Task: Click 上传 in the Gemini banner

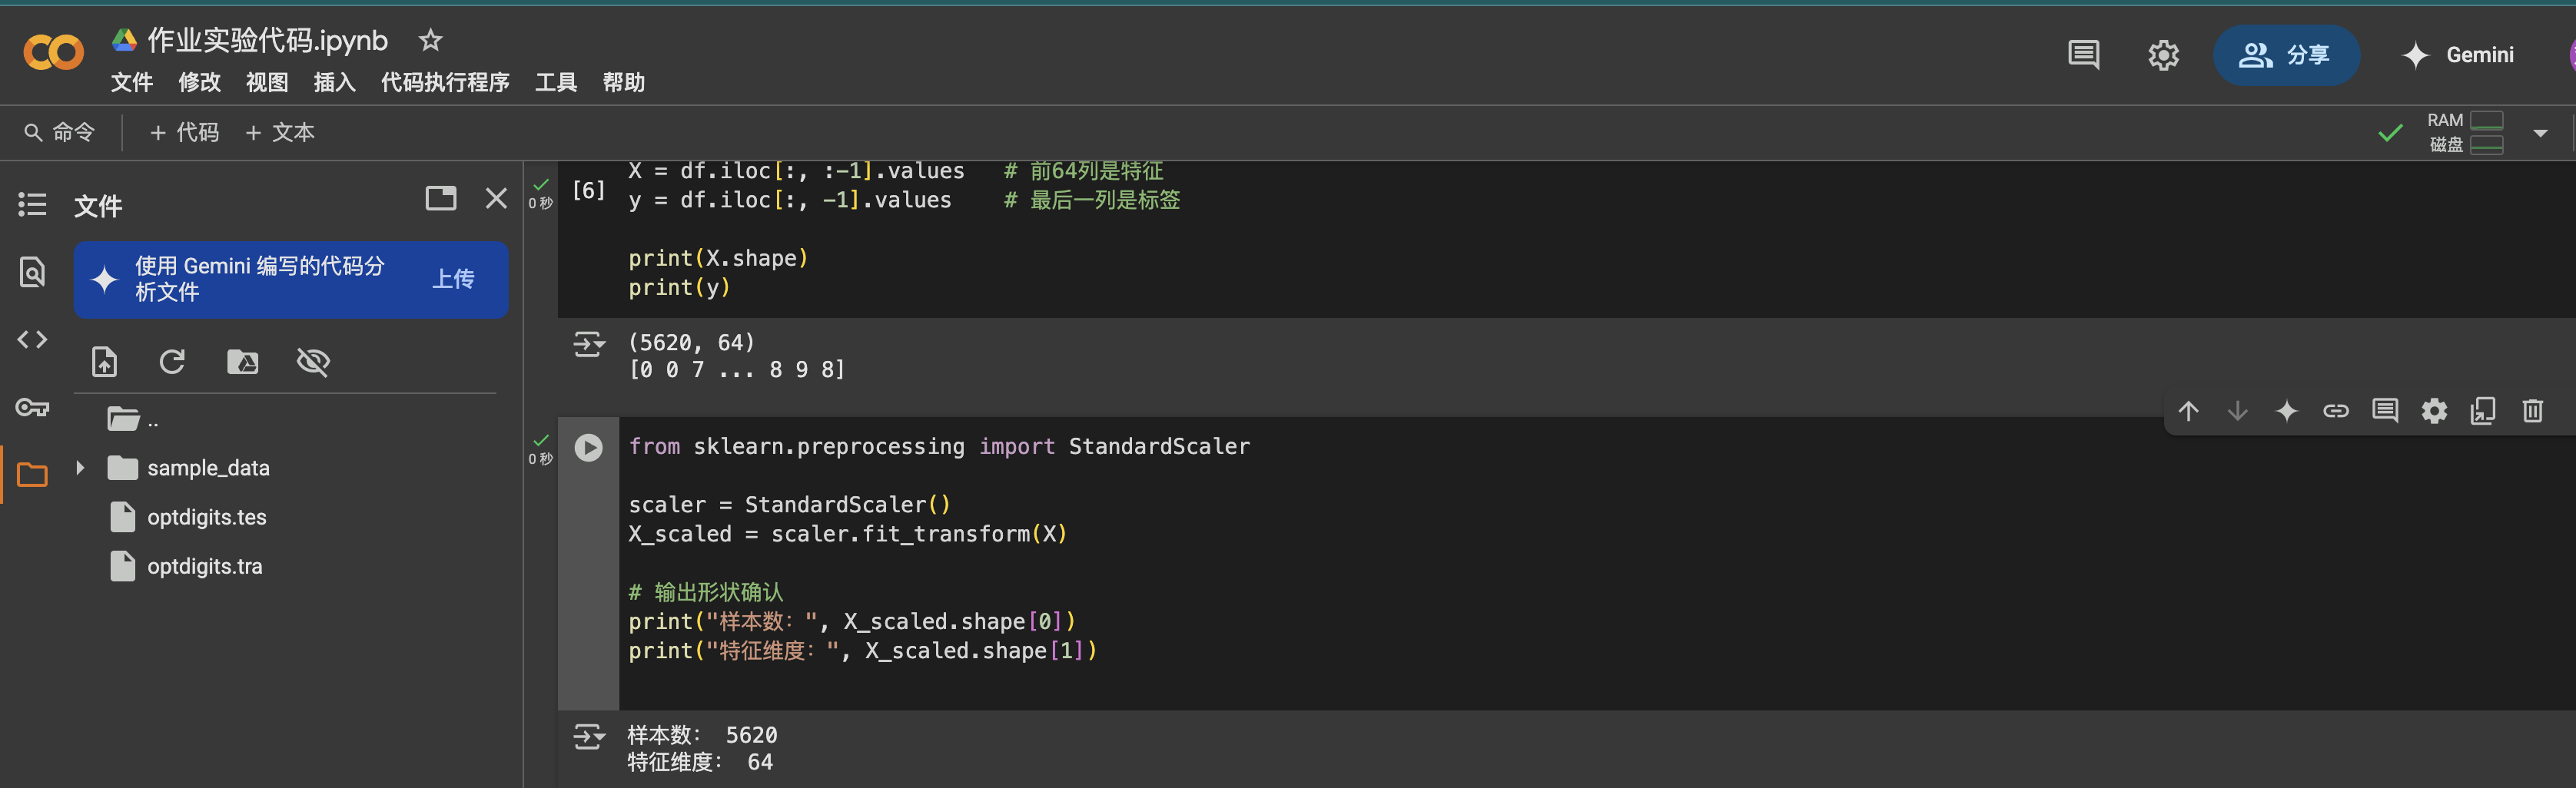Action: click(x=453, y=279)
